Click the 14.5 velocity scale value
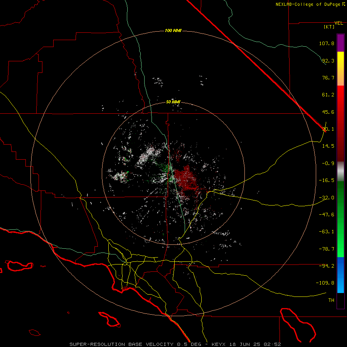This screenshot has width=347, height=347. 328,146
